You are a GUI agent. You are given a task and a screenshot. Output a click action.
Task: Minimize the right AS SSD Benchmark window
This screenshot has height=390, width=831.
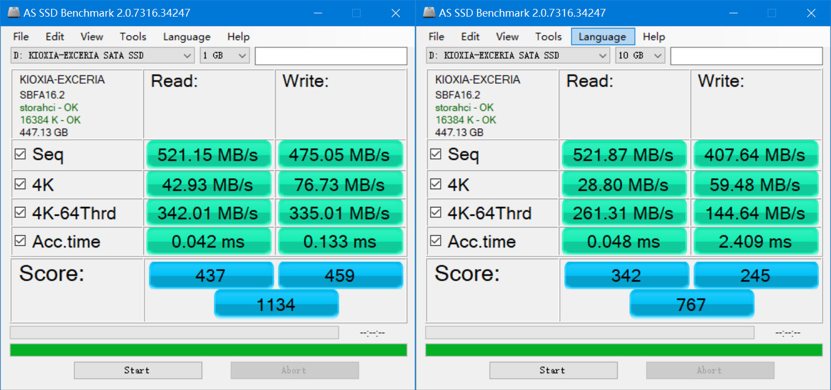pyautogui.click(x=733, y=13)
